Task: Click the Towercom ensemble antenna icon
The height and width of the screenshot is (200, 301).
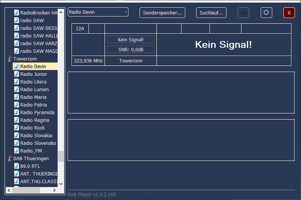Action: [10, 59]
